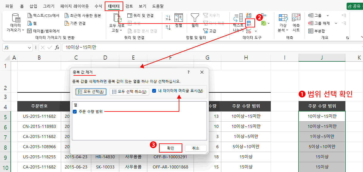
Task: Click the 취소 button in dialog
Action: 196,148
